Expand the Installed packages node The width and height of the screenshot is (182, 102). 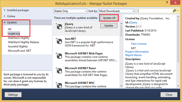(5, 10)
